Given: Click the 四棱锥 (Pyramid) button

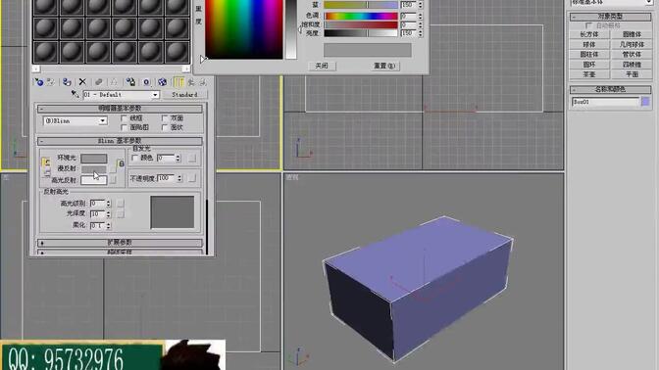Looking at the screenshot, I should (632, 65).
